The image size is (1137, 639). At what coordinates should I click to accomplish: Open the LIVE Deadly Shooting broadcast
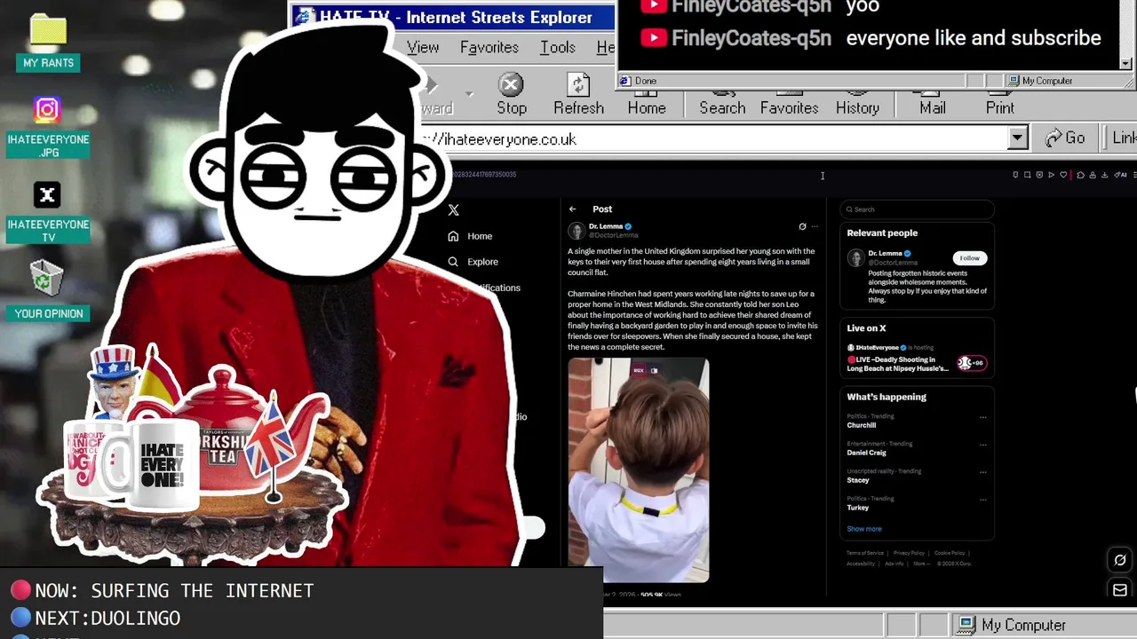coord(897,364)
